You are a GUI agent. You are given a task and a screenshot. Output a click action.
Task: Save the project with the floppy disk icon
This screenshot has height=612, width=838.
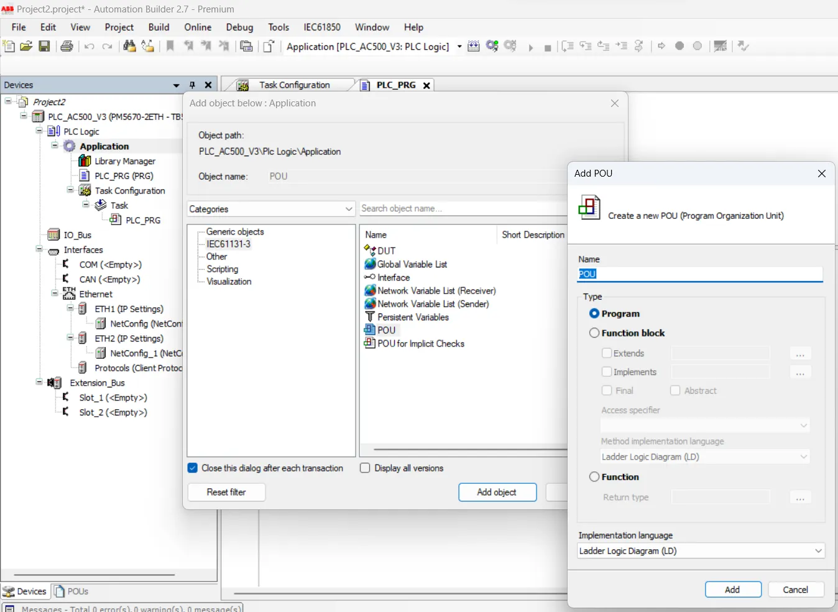[44, 46]
